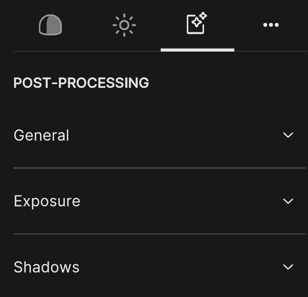
Task: Click the word Exposure in the list
Action: 47,201
